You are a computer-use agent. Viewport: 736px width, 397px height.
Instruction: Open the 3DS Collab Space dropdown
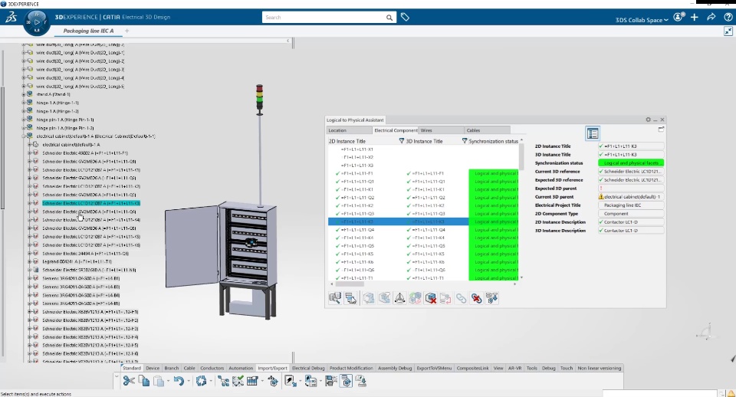[x=642, y=20]
